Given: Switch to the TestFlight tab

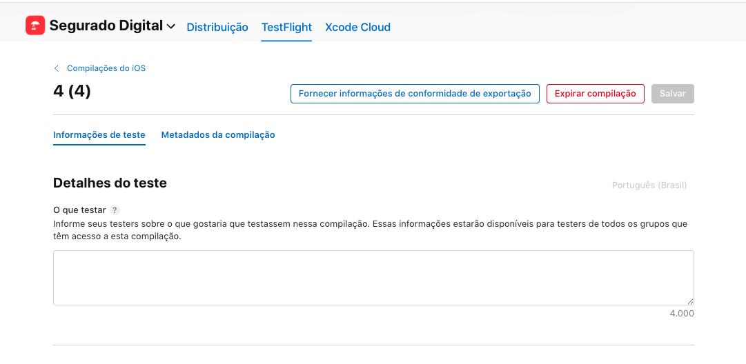Looking at the screenshot, I should (286, 28).
